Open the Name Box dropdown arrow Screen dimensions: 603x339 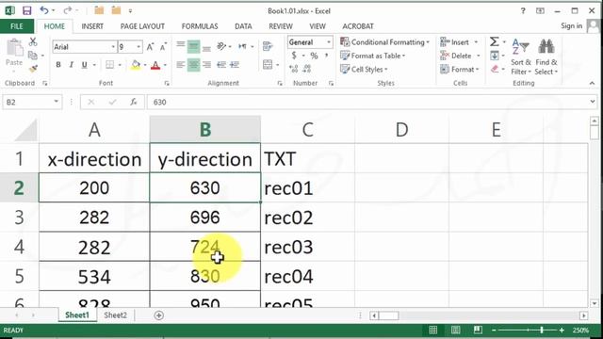tap(57, 102)
